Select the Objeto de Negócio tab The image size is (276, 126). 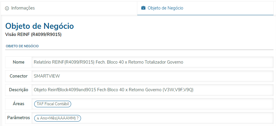[x=165, y=8]
